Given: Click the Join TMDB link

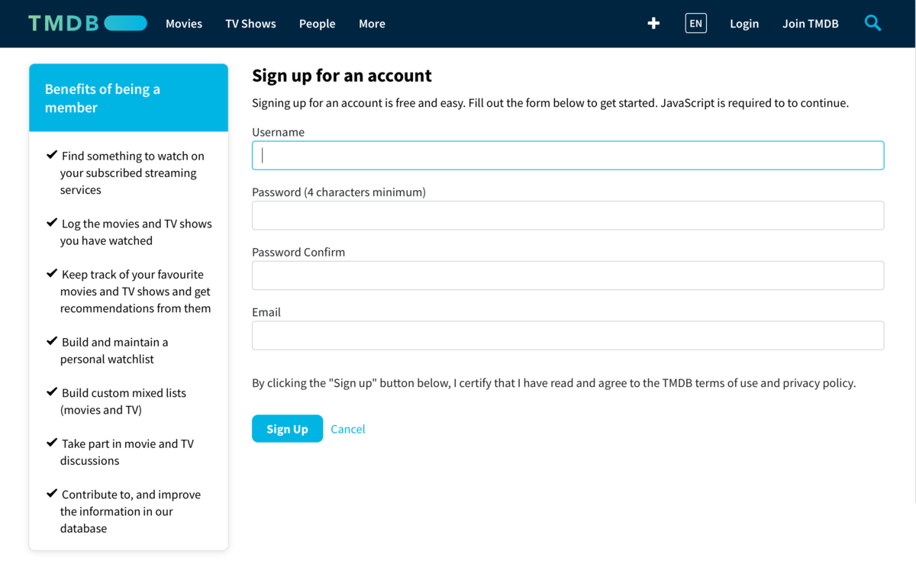Looking at the screenshot, I should coord(810,24).
